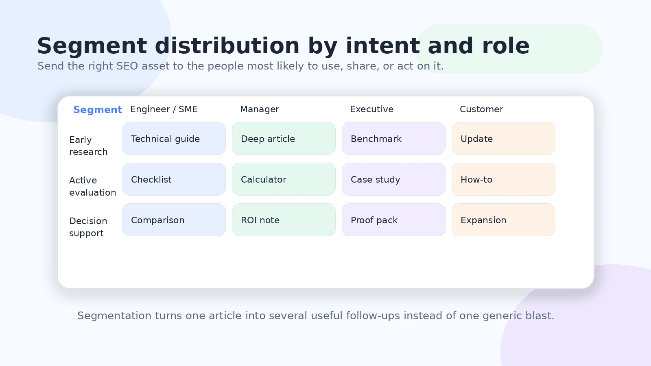Viewport: 651px width, 366px height.
Task: Select the 'Active evaluation' row label
Action: pyautogui.click(x=92, y=186)
